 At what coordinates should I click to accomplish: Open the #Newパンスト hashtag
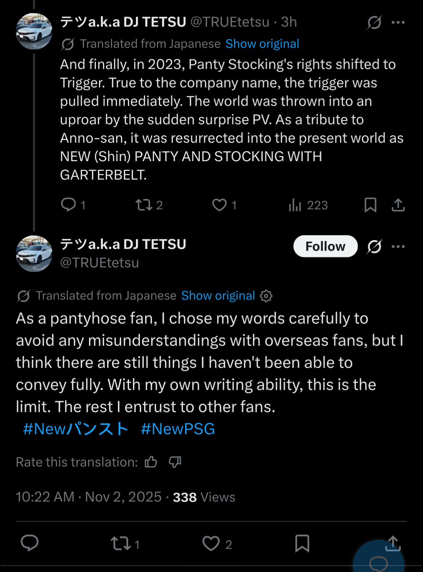point(76,429)
